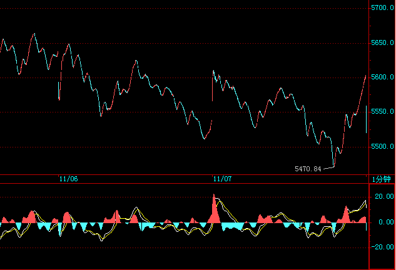Click the 5470.84 low price label
The image size is (396, 270).
point(308,169)
